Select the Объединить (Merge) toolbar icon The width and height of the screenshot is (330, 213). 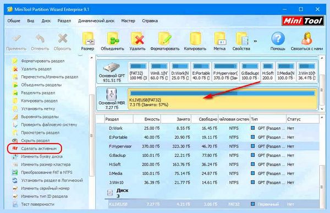[112, 41]
